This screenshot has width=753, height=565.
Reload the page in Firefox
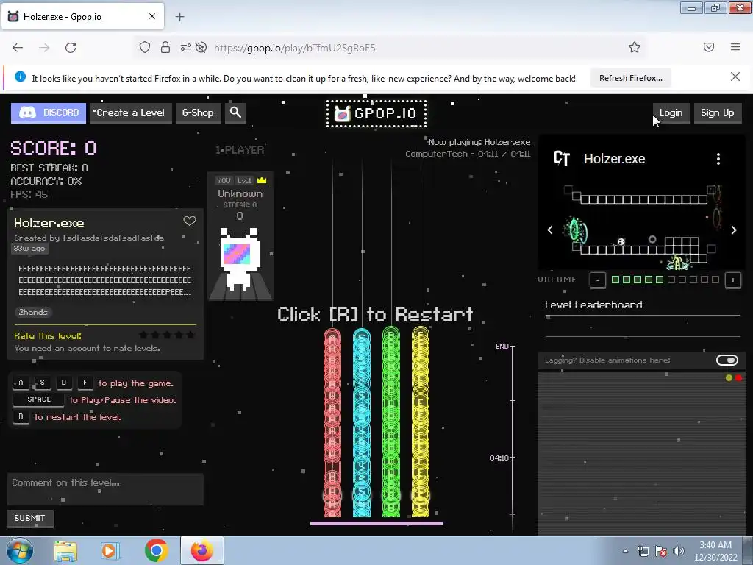point(71,48)
